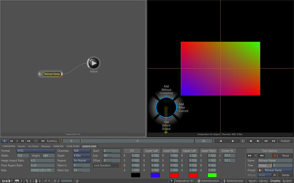The width and height of the screenshot is (294, 183).
Task: Click the icon just left of the search-key icon beside AutoKey
Action: (29, 141)
